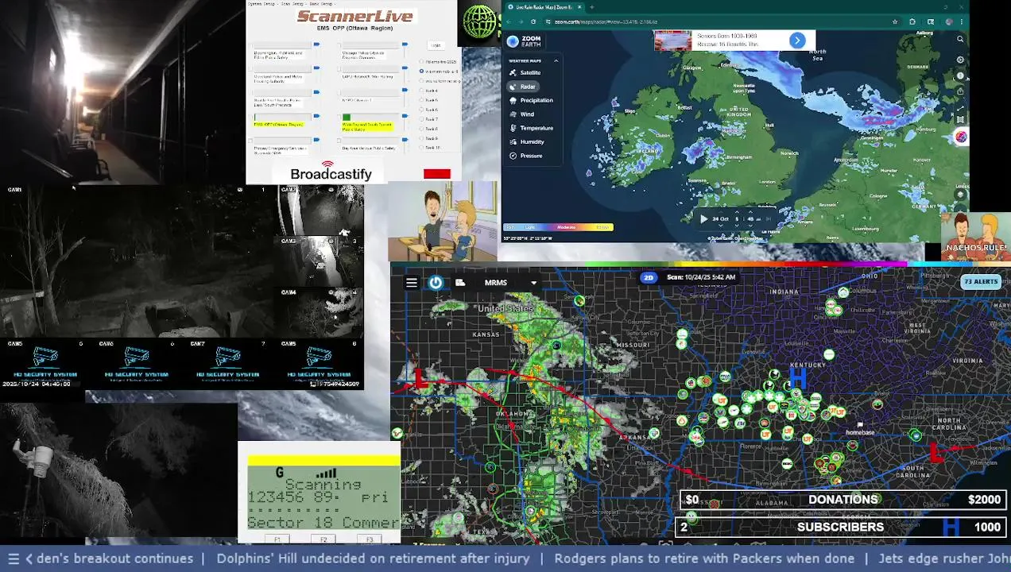Open the 73 ALERTS button
This screenshot has width=1011, height=572.
pos(981,281)
